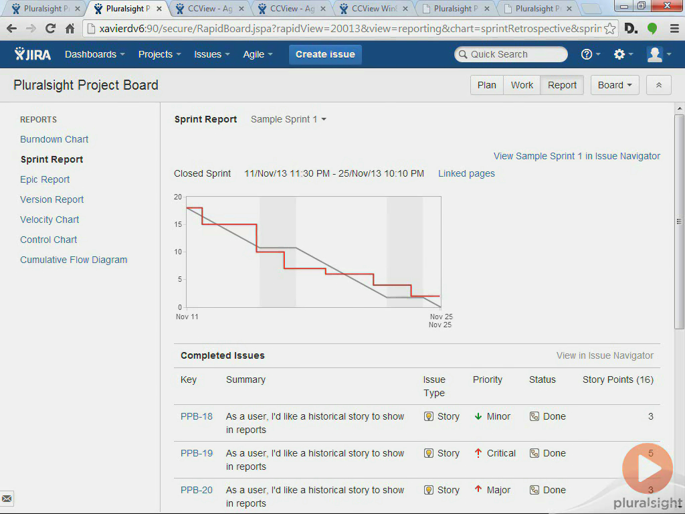Viewport: 685px width, 514px height.
Task: Switch to the CCView Win browser tab
Action: point(375,8)
